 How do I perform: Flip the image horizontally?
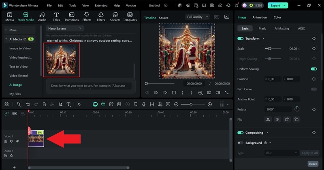click(x=268, y=119)
